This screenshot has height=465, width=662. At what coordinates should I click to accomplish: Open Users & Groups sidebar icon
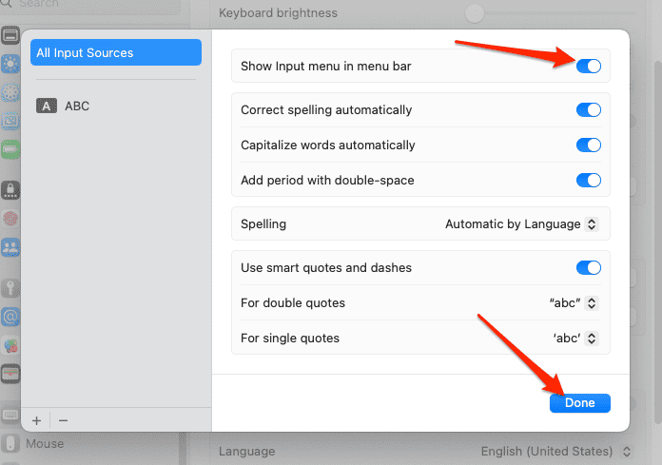click(11, 247)
